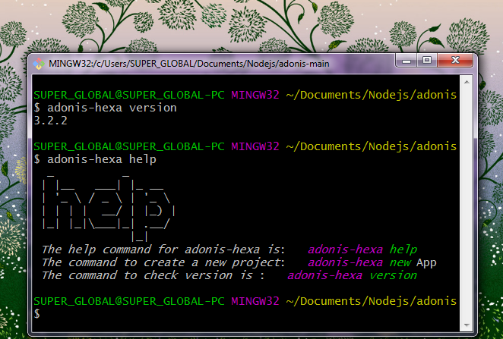Maximize the MINGW32 terminal window
This screenshot has width=503, height=339.
pos(427,61)
